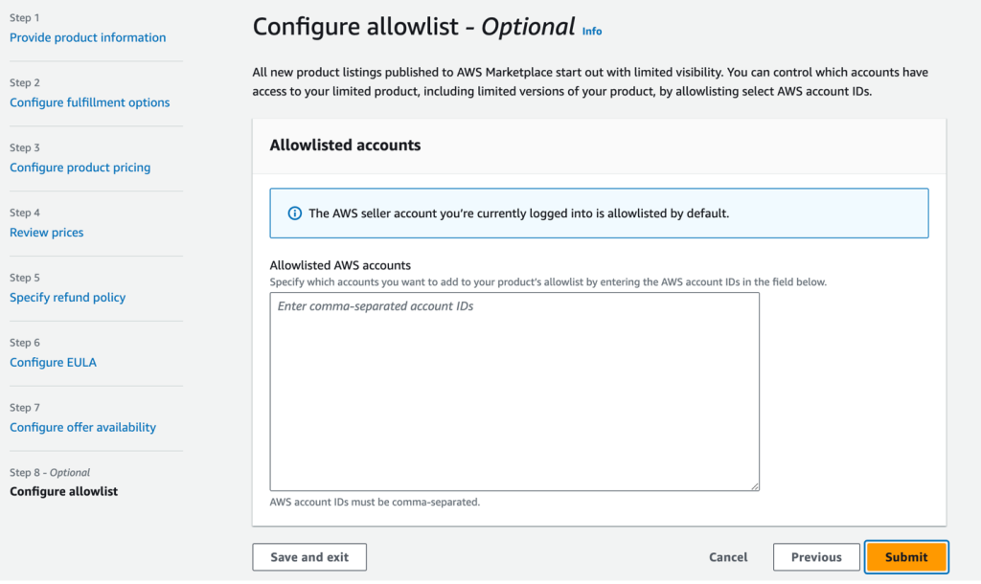The width and height of the screenshot is (981, 584).
Task: Click the resize handle of the account IDs textarea
Action: 753,484
